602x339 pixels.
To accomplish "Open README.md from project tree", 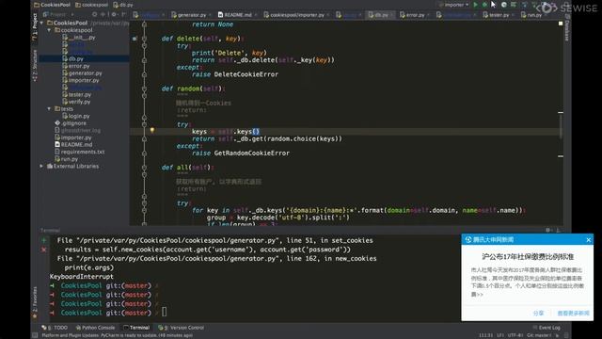I will point(73,144).
